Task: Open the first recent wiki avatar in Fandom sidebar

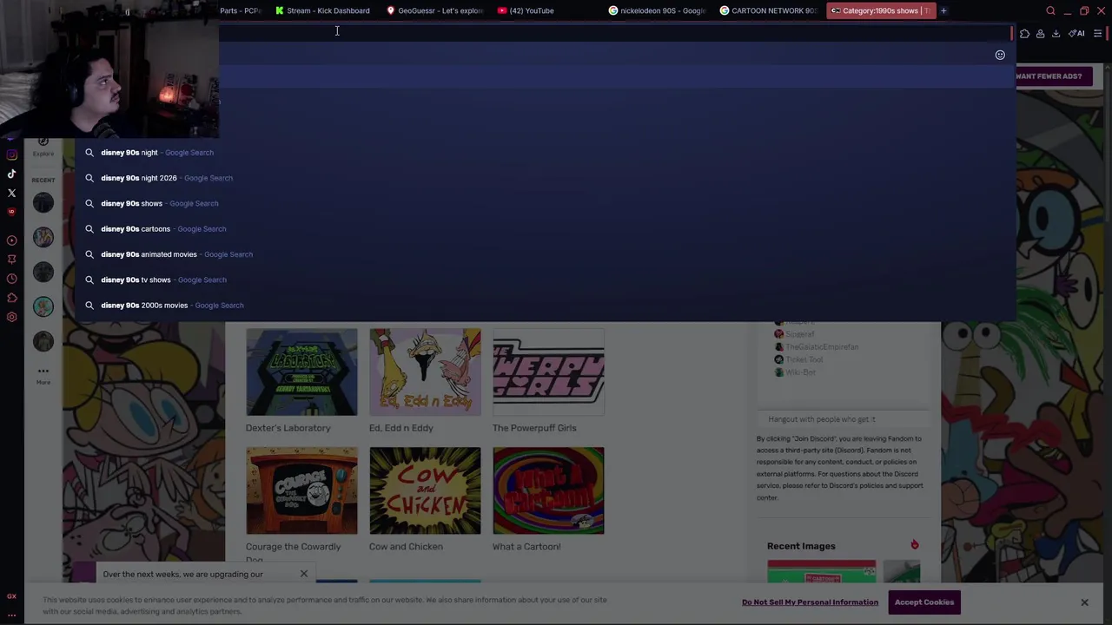Action: pos(43,202)
